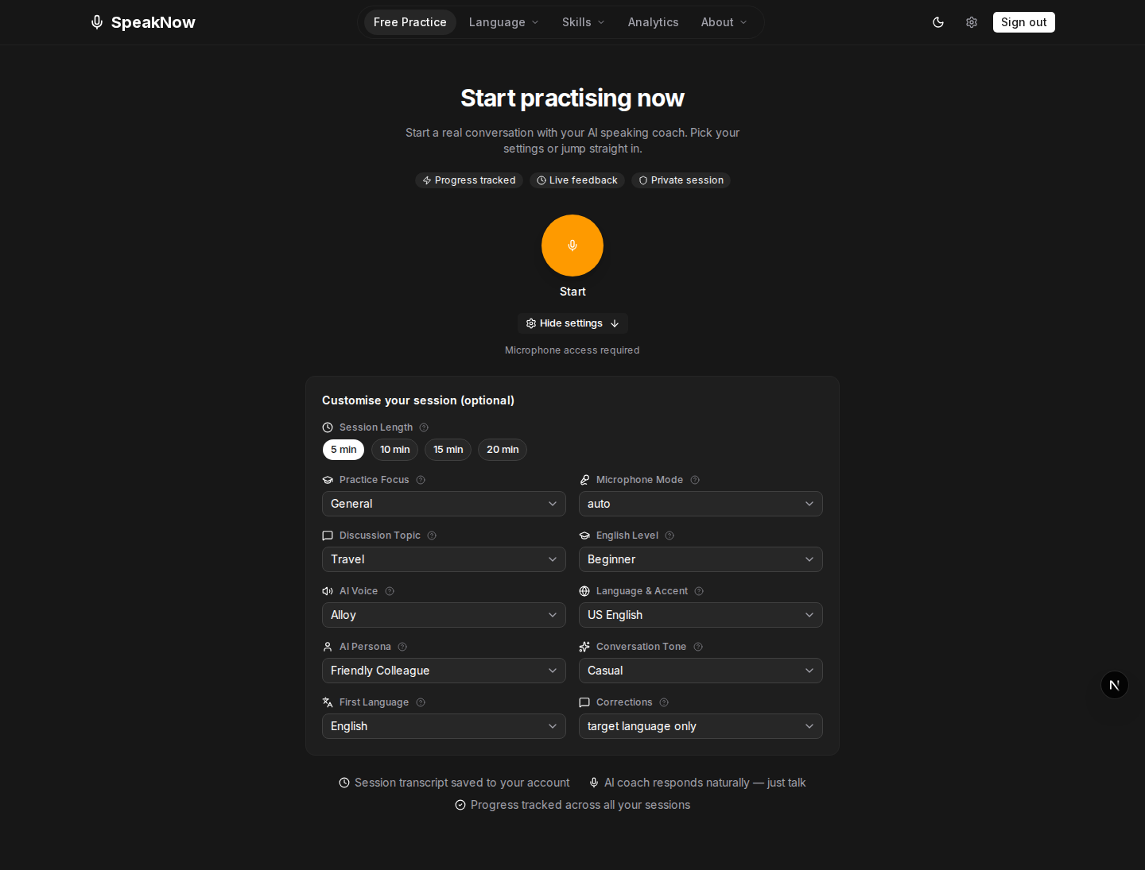
Task: Click the Sign out button
Action: 1023,22
